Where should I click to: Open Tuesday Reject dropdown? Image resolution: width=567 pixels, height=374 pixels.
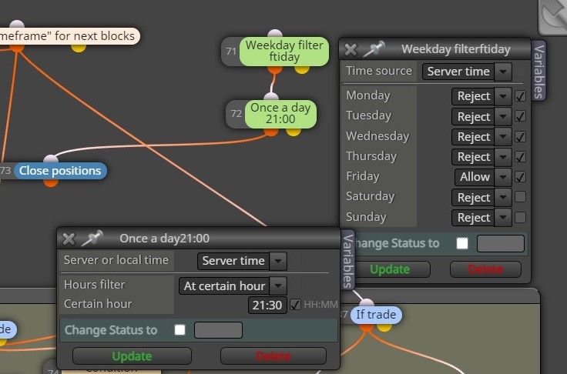pos(503,117)
